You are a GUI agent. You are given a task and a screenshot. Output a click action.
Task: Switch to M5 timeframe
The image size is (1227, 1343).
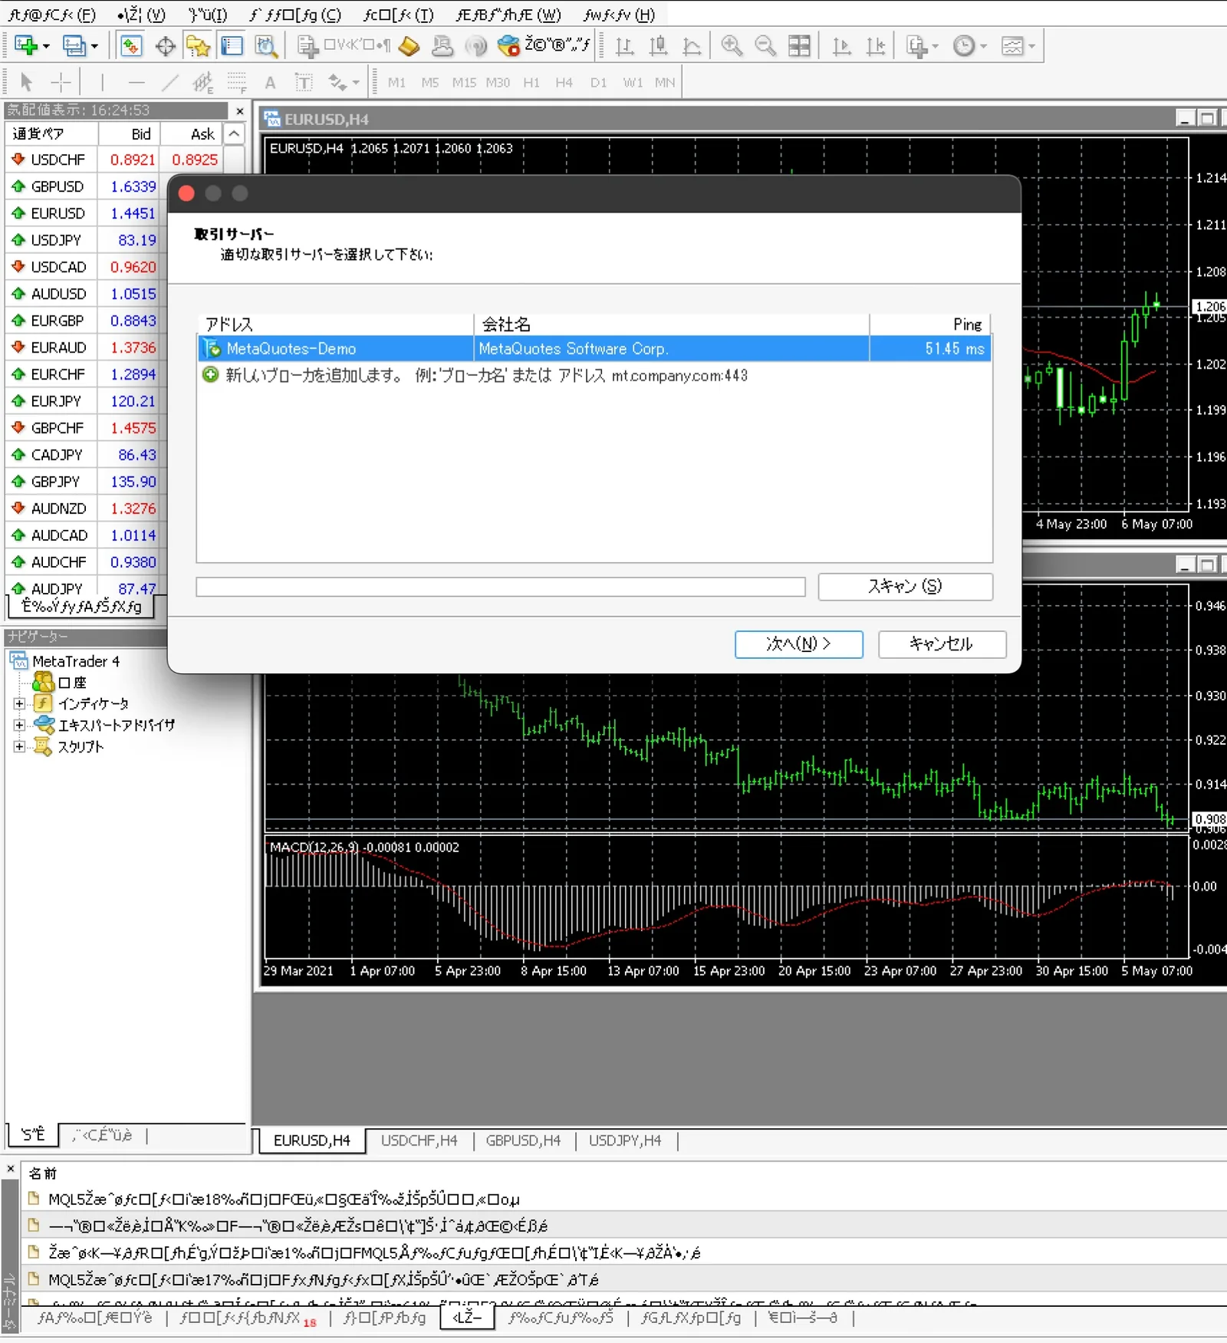pos(429,82)
